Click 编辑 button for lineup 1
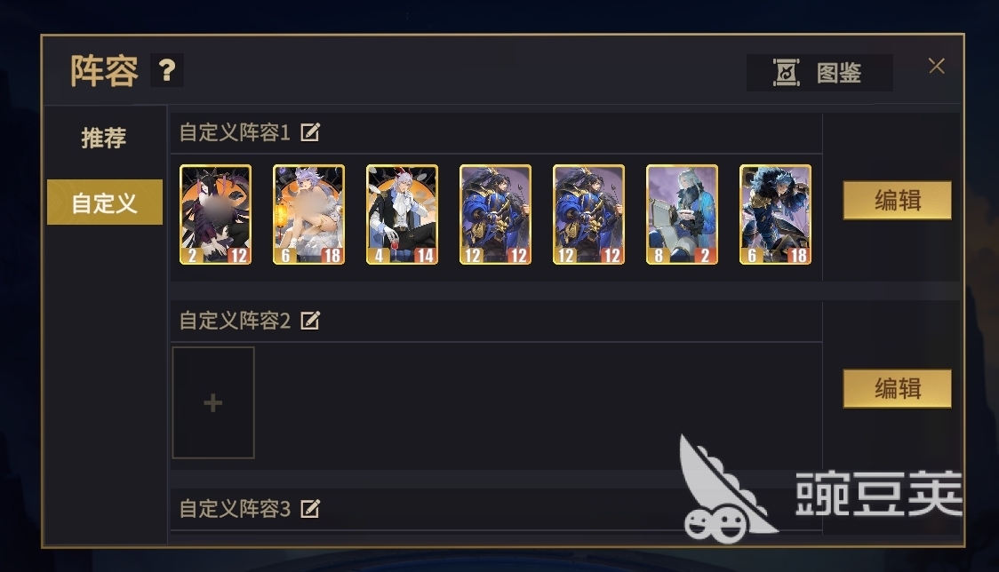Image resolution: width=999 pixels, height=572 pixels. 897,201
